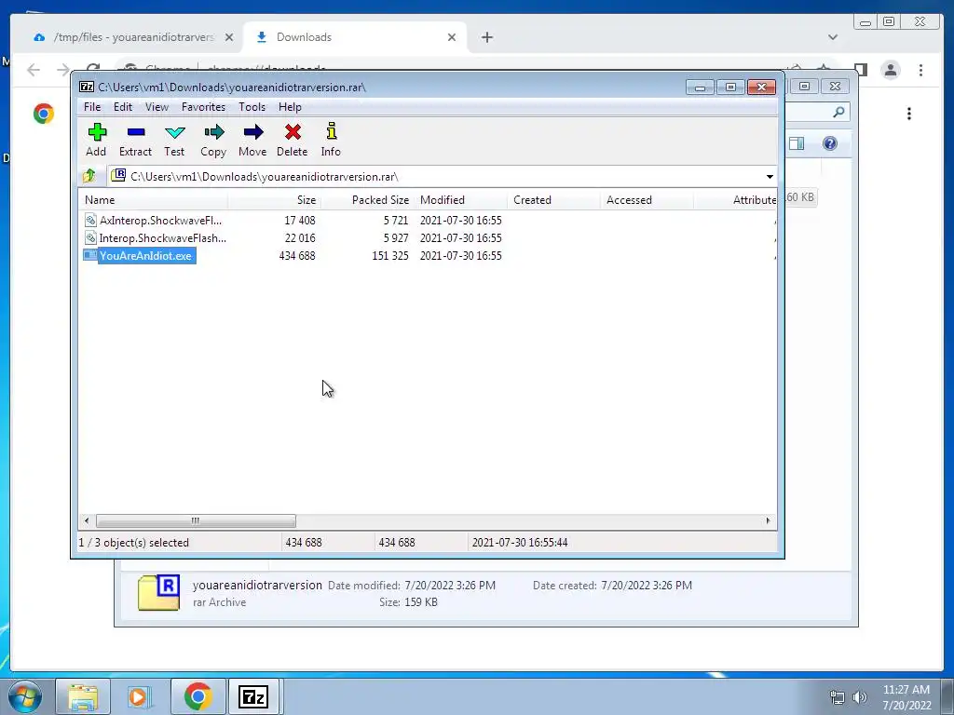Select the YouAreAnIdiot.exe file row
Viewport: 954px width, 715px height.
click(x=428, y=256)
